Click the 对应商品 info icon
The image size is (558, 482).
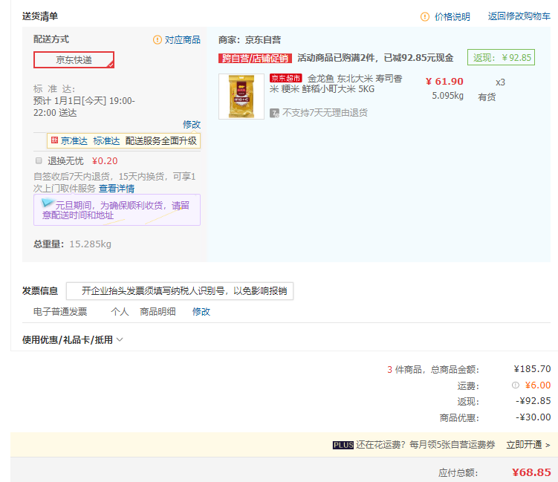[x=158, y=40]
